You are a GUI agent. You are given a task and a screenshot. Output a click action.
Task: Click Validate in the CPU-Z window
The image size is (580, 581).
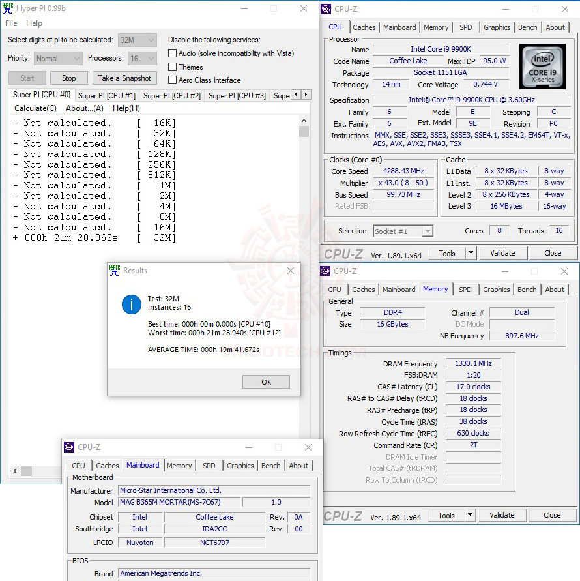point(502,252)
